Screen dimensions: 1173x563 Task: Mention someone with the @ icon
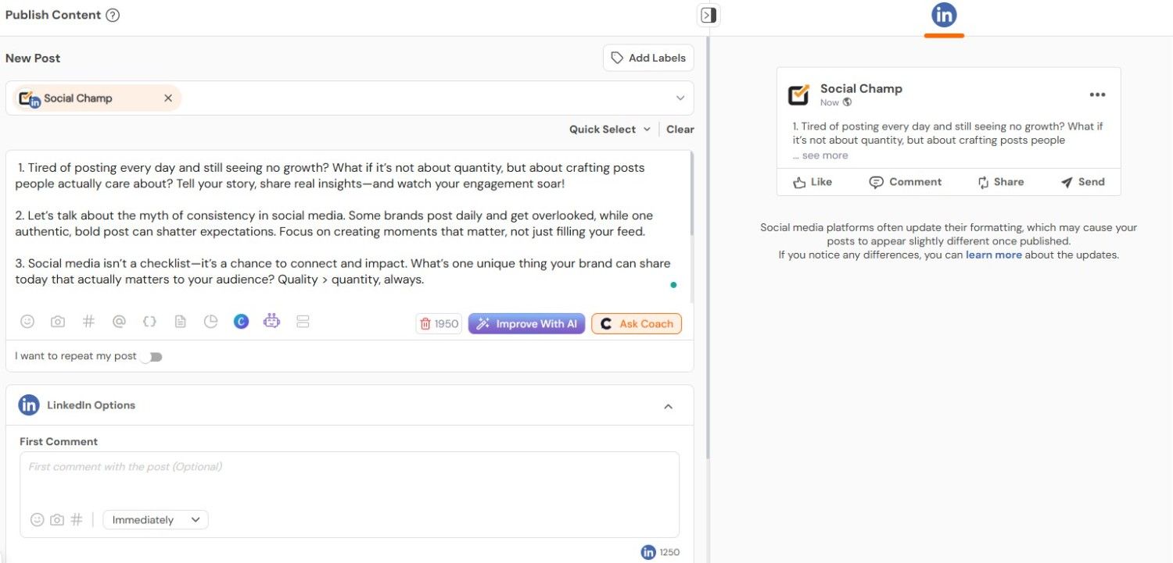pos(119,321)
